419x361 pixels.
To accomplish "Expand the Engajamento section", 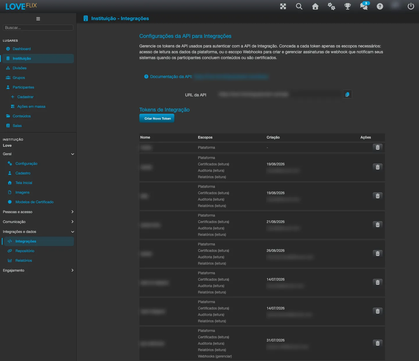I will pyautogui.click(x=38, y=270).
